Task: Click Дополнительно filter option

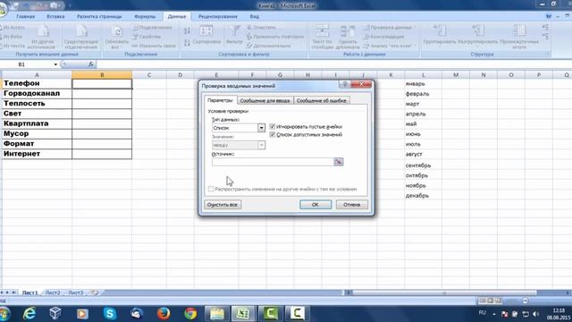Action: pos(268,46)
